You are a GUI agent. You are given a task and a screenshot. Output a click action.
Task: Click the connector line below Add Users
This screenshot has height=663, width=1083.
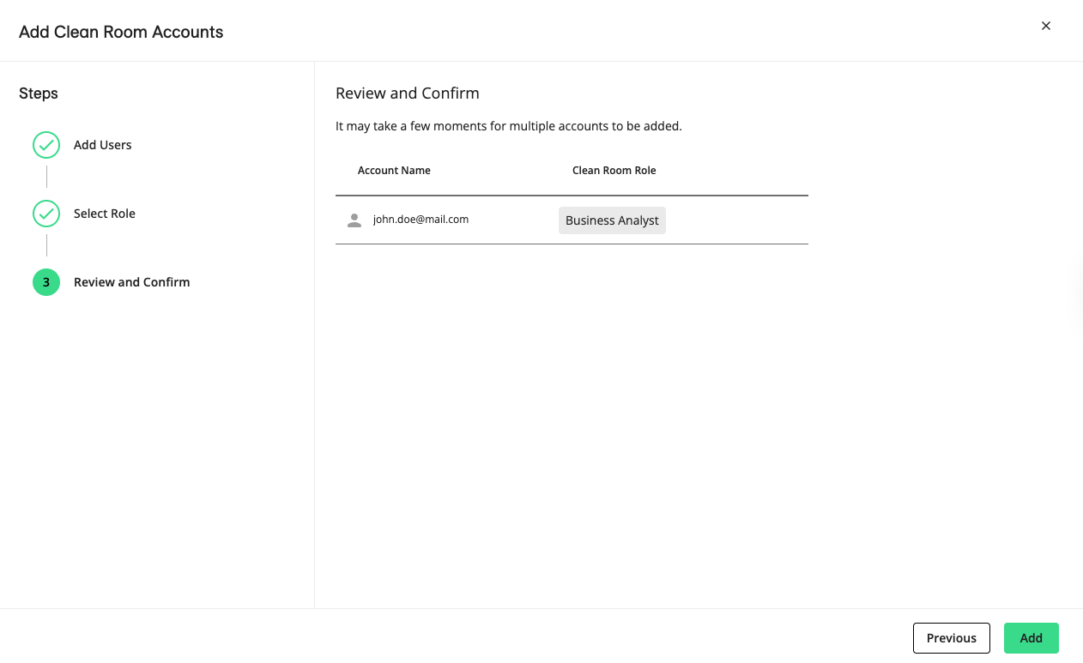46,177
